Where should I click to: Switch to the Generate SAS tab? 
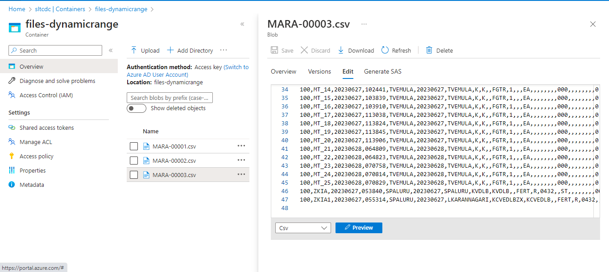tap(382, 71)
